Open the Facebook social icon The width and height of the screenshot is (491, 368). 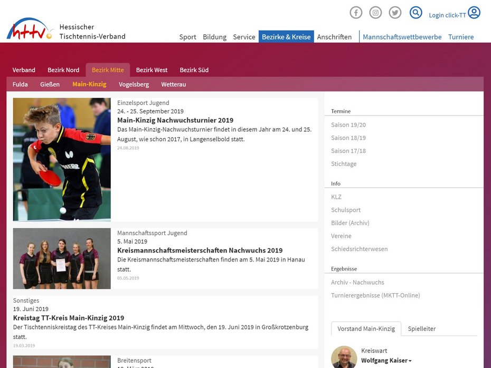[356, 13]
